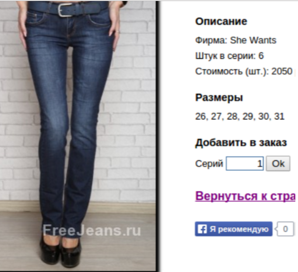Image resolution: width=298 pixels, height=272 pixels.
Task: Click the Размеры heading
Action: coord(219,98)
